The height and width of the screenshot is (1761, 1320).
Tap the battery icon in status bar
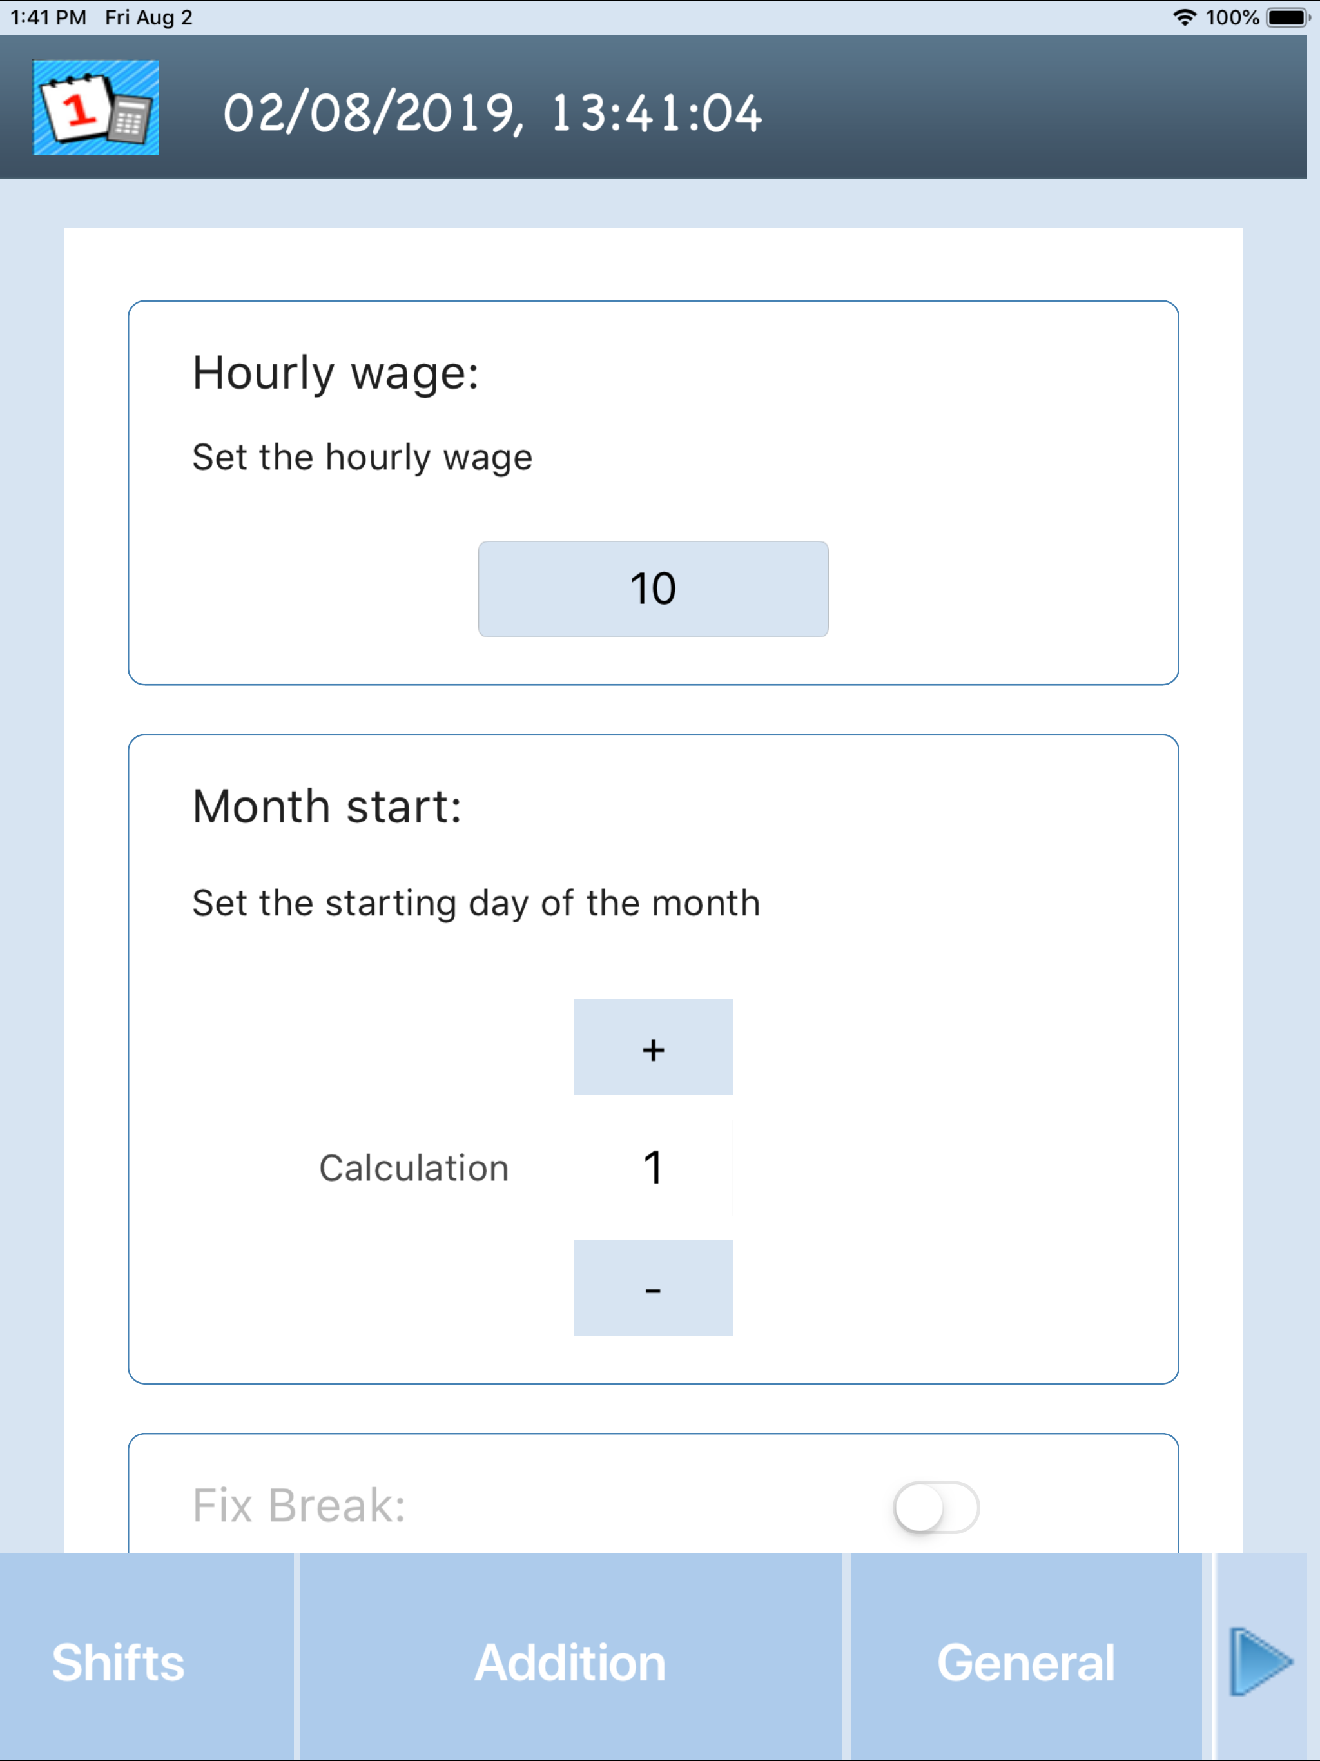pos(1287,17)
